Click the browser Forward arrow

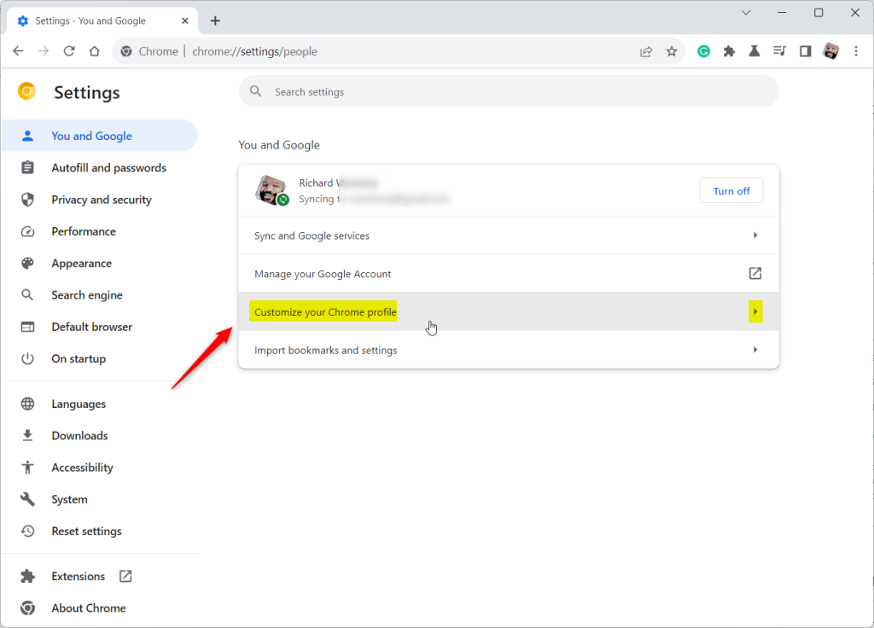[x=44, y=51]
